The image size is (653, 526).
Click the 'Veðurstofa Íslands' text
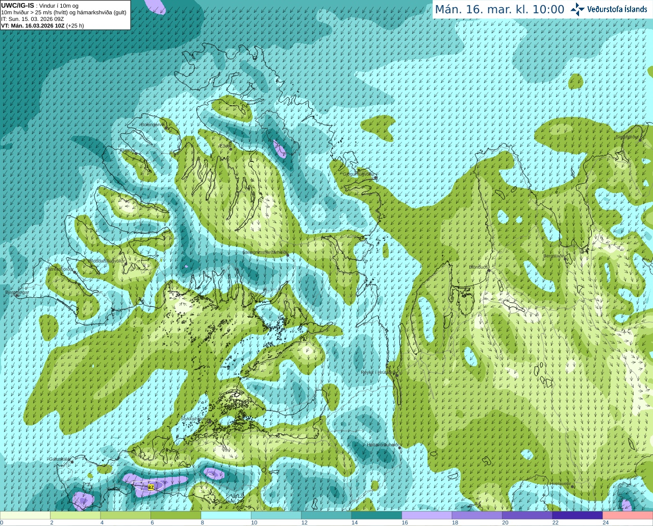617,9
